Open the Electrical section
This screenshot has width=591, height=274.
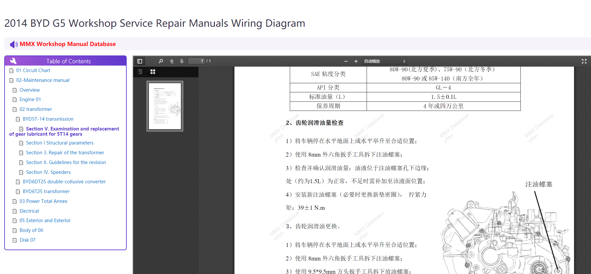[29, 211]
